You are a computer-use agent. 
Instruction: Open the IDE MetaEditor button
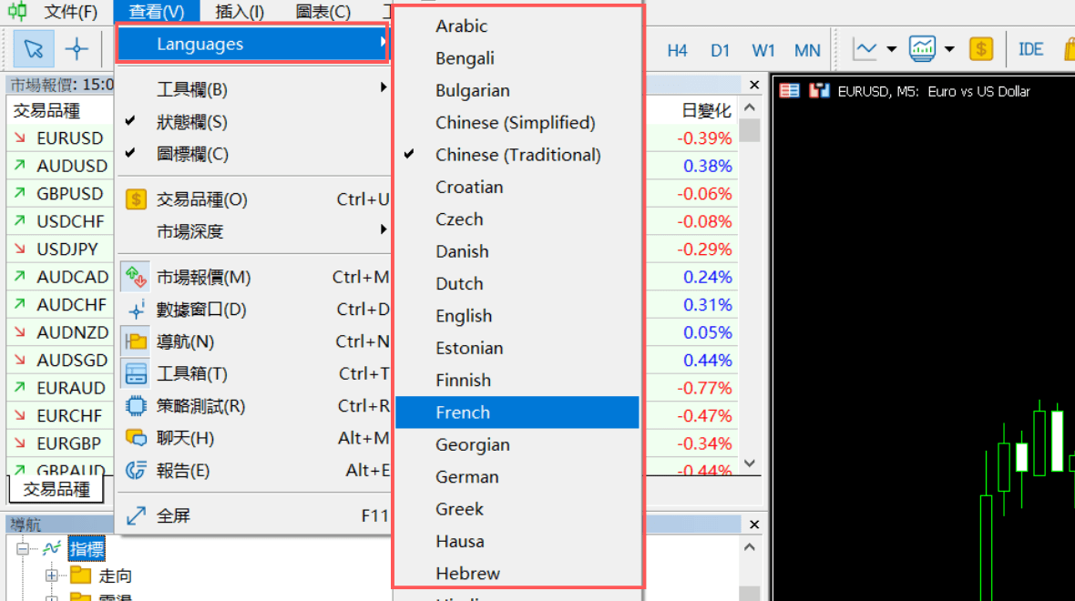tap(1030, 50)
